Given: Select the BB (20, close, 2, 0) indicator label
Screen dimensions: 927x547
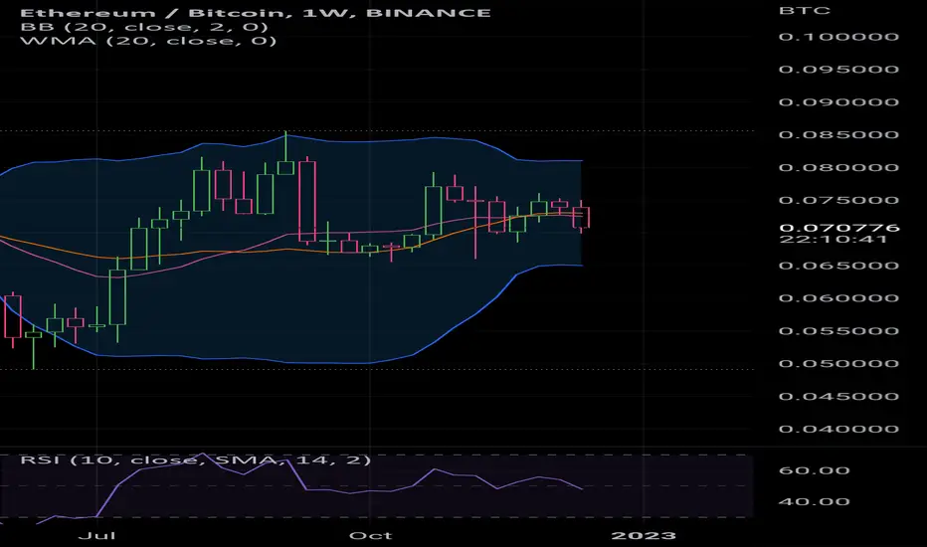Looking at the screenshot, I should 144,27.
